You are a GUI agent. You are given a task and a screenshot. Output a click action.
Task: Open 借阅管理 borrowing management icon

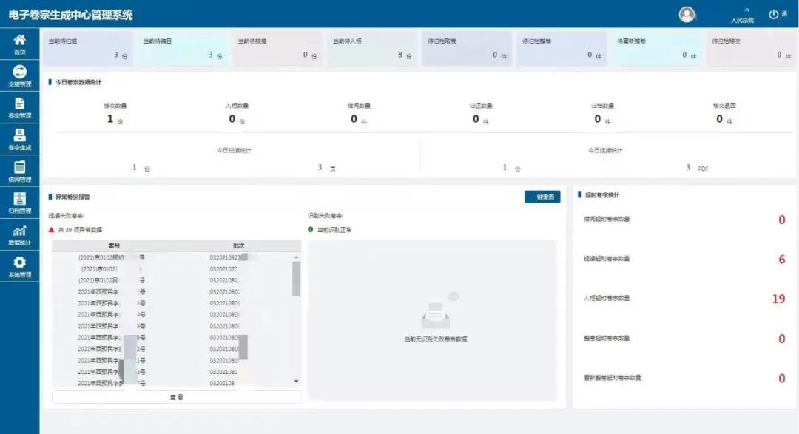[19, 171]
